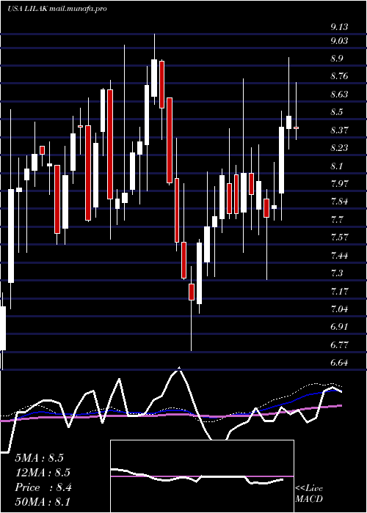The height and width of the screenshot is (513, 367).
Task: Click the 8.5 price axis label
Action: tap(337, 112)
